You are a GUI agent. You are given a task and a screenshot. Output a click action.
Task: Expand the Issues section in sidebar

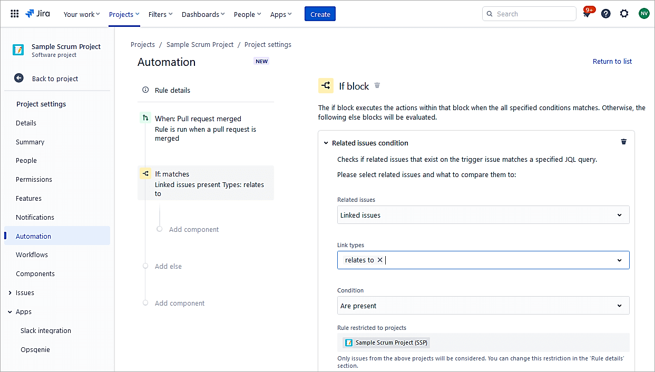[10, 293]
